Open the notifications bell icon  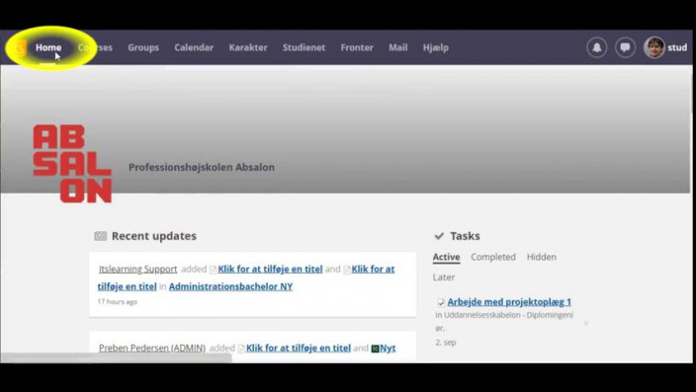pos(596,47)
